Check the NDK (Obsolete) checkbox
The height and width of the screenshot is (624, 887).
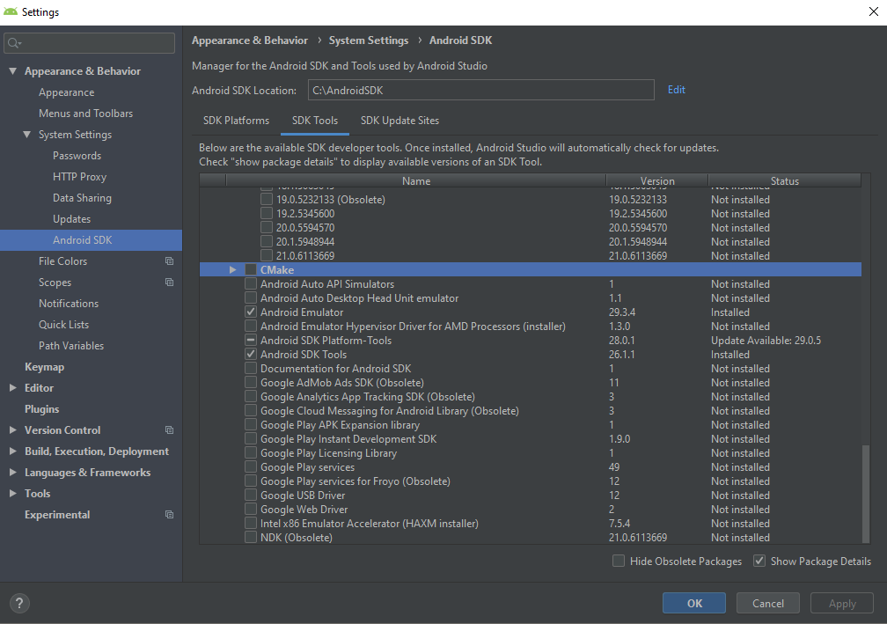251,538
